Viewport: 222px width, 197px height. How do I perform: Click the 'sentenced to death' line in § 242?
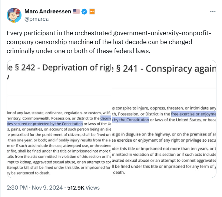pyautogui.click(x=29, y=173)
